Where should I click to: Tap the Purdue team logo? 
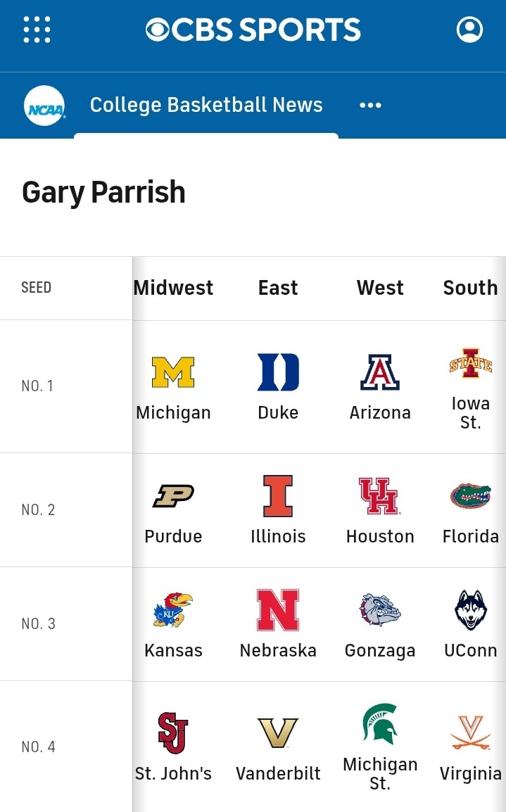[173, 496]
